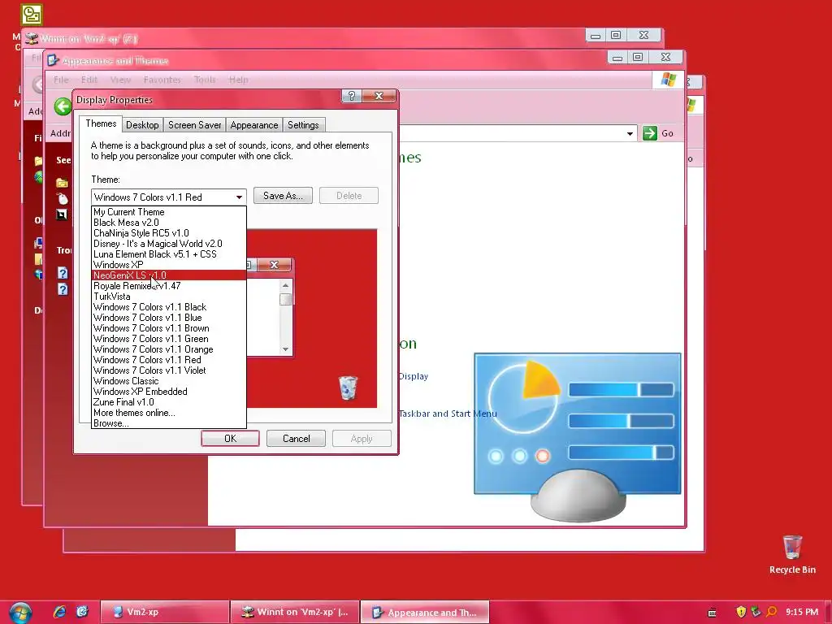
Task: Choose Windows 7 Colors v1.1 Black
Action: click(x=169, y=307)
